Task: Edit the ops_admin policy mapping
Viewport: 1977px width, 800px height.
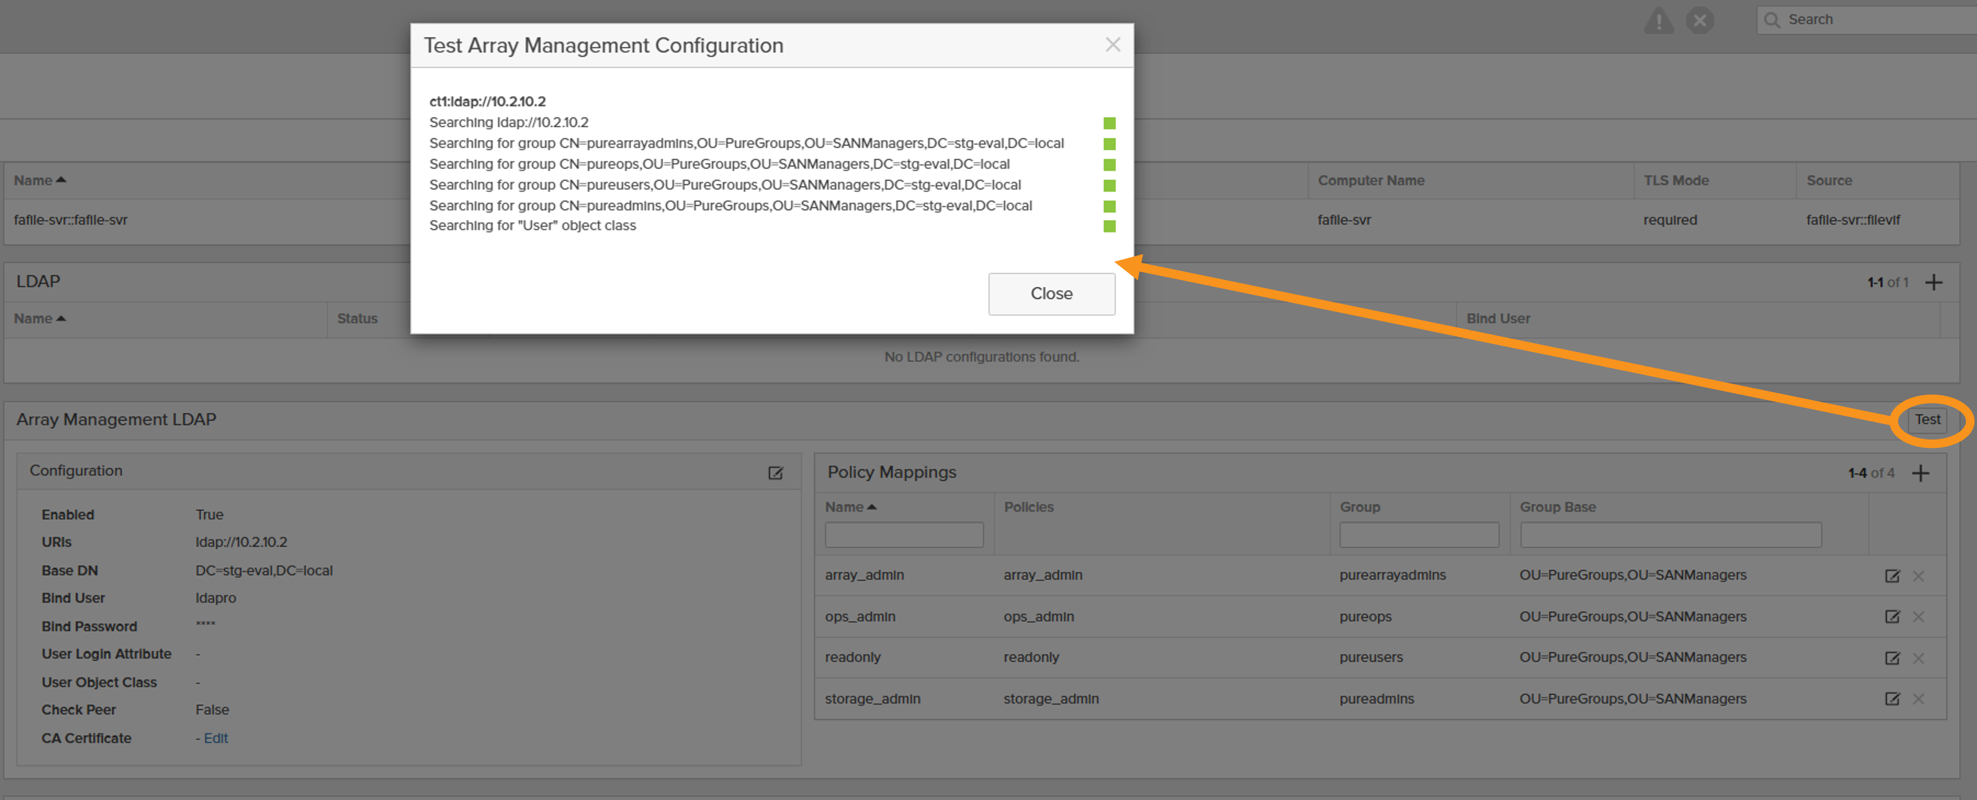Action: point(1892,617)
